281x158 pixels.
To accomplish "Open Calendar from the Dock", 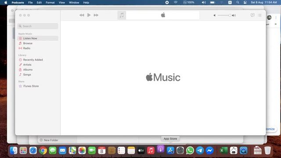I will (x=101, y=151).
